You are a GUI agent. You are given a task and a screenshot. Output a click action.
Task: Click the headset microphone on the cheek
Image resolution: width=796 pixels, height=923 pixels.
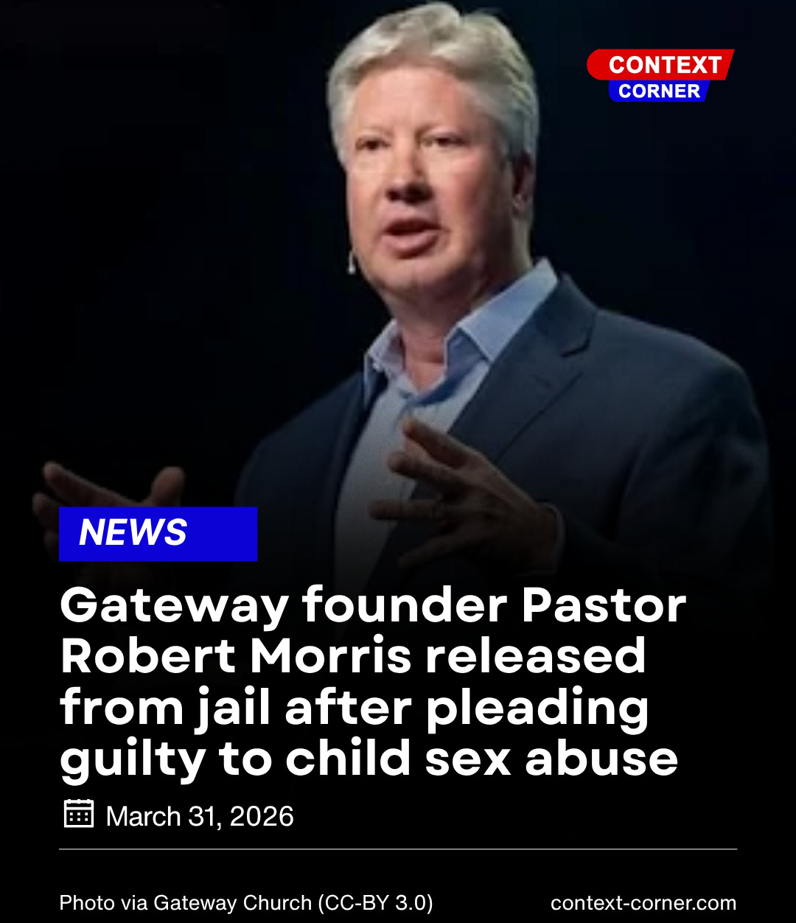click(352, 262)
